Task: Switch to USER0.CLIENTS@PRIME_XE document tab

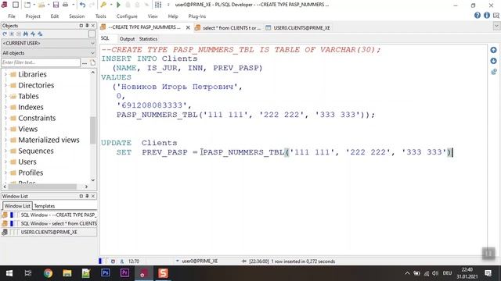Action: coord(298,28)
